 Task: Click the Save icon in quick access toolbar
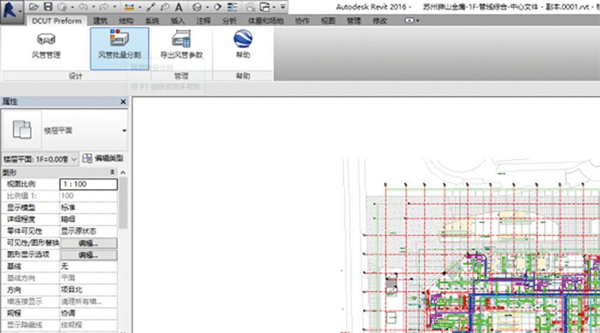point(48,7)
